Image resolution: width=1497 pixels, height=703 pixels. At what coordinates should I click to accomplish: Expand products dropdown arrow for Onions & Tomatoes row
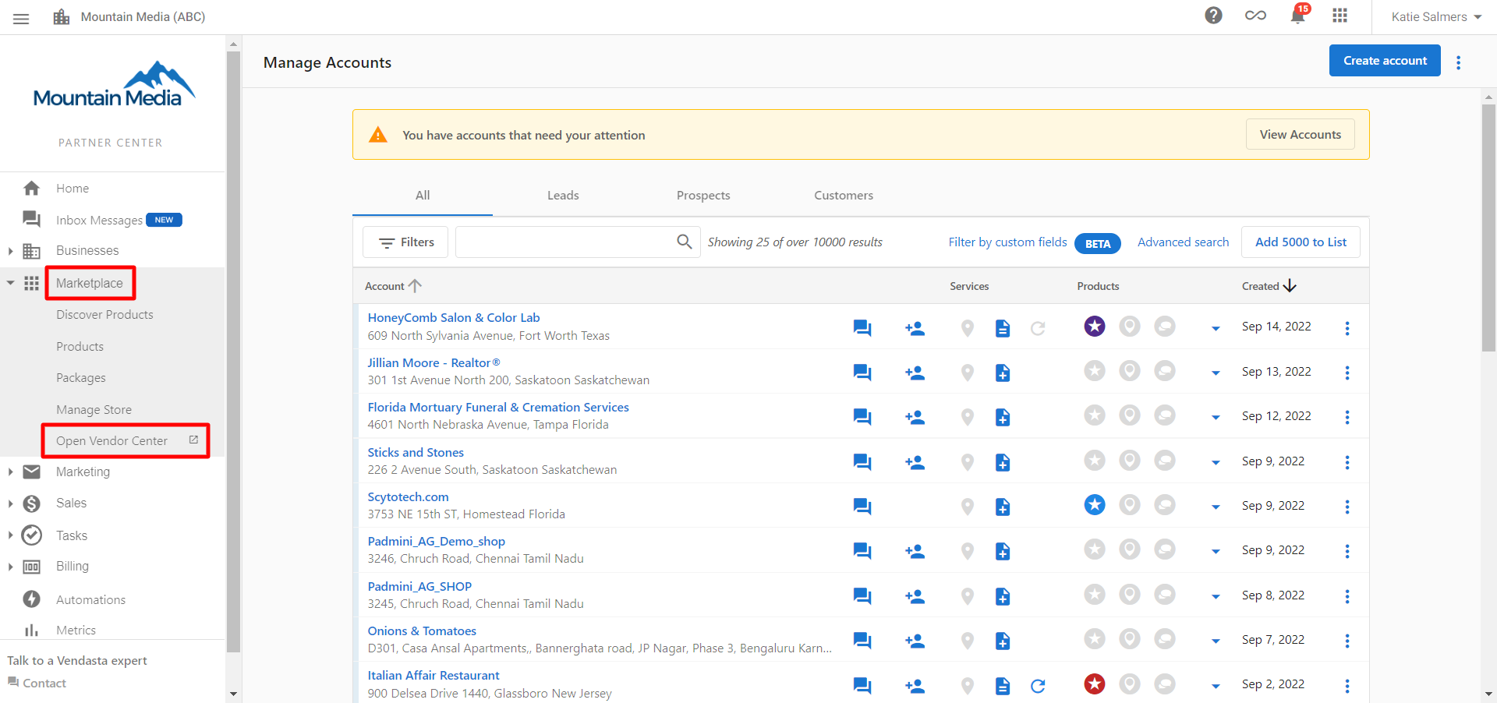(1216, 641)
